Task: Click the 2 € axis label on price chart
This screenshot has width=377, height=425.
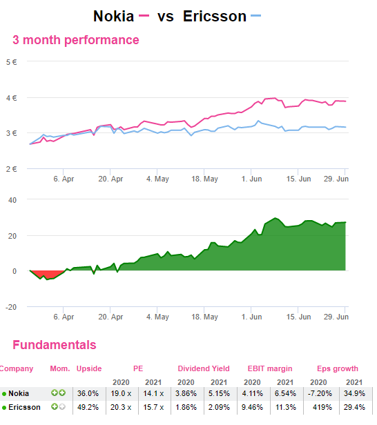Action: 11,169
